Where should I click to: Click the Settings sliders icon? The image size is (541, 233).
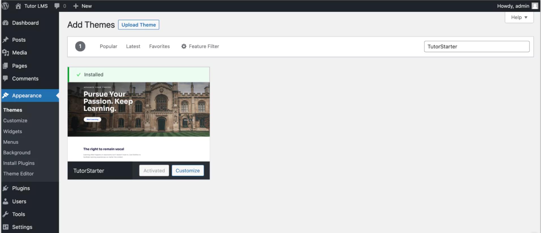coord(6,227)
